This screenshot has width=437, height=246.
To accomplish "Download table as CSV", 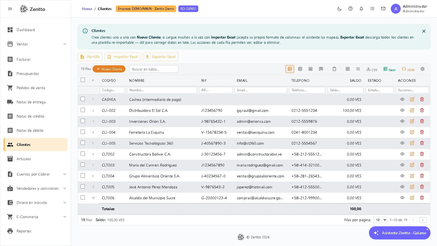I will [372, 69].
